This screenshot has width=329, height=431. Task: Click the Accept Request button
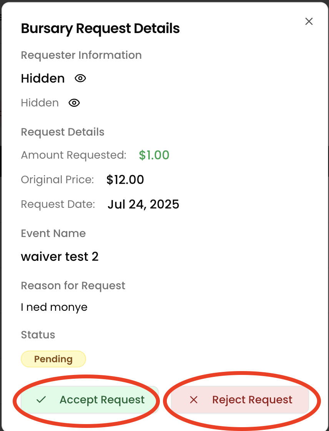pyautogui.click(x=90, y=400)
